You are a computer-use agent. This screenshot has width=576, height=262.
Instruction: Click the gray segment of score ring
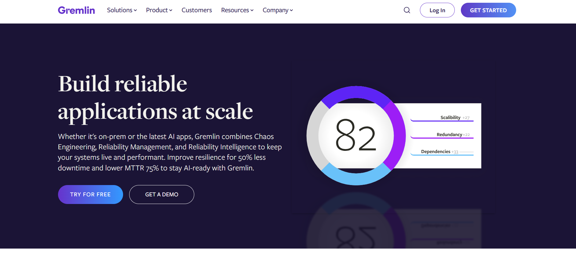(313, 136)
